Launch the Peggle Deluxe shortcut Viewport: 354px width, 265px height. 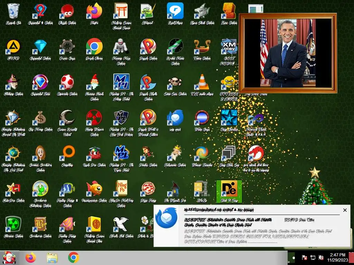click(148, 47)
